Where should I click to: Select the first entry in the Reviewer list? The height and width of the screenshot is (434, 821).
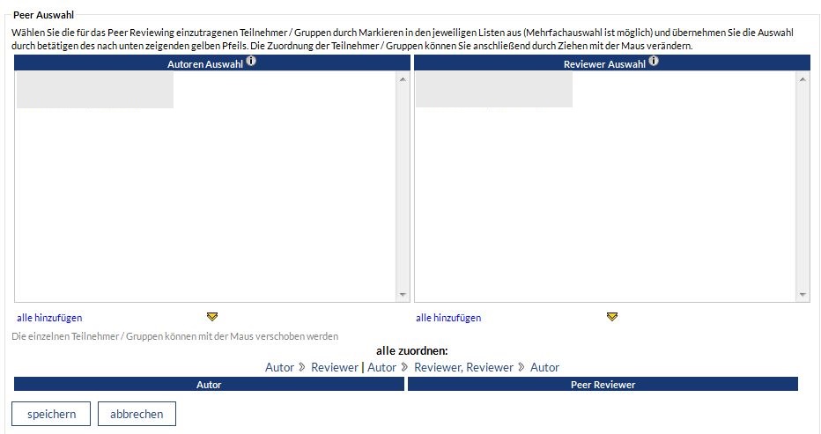click(x=494, y=91)
